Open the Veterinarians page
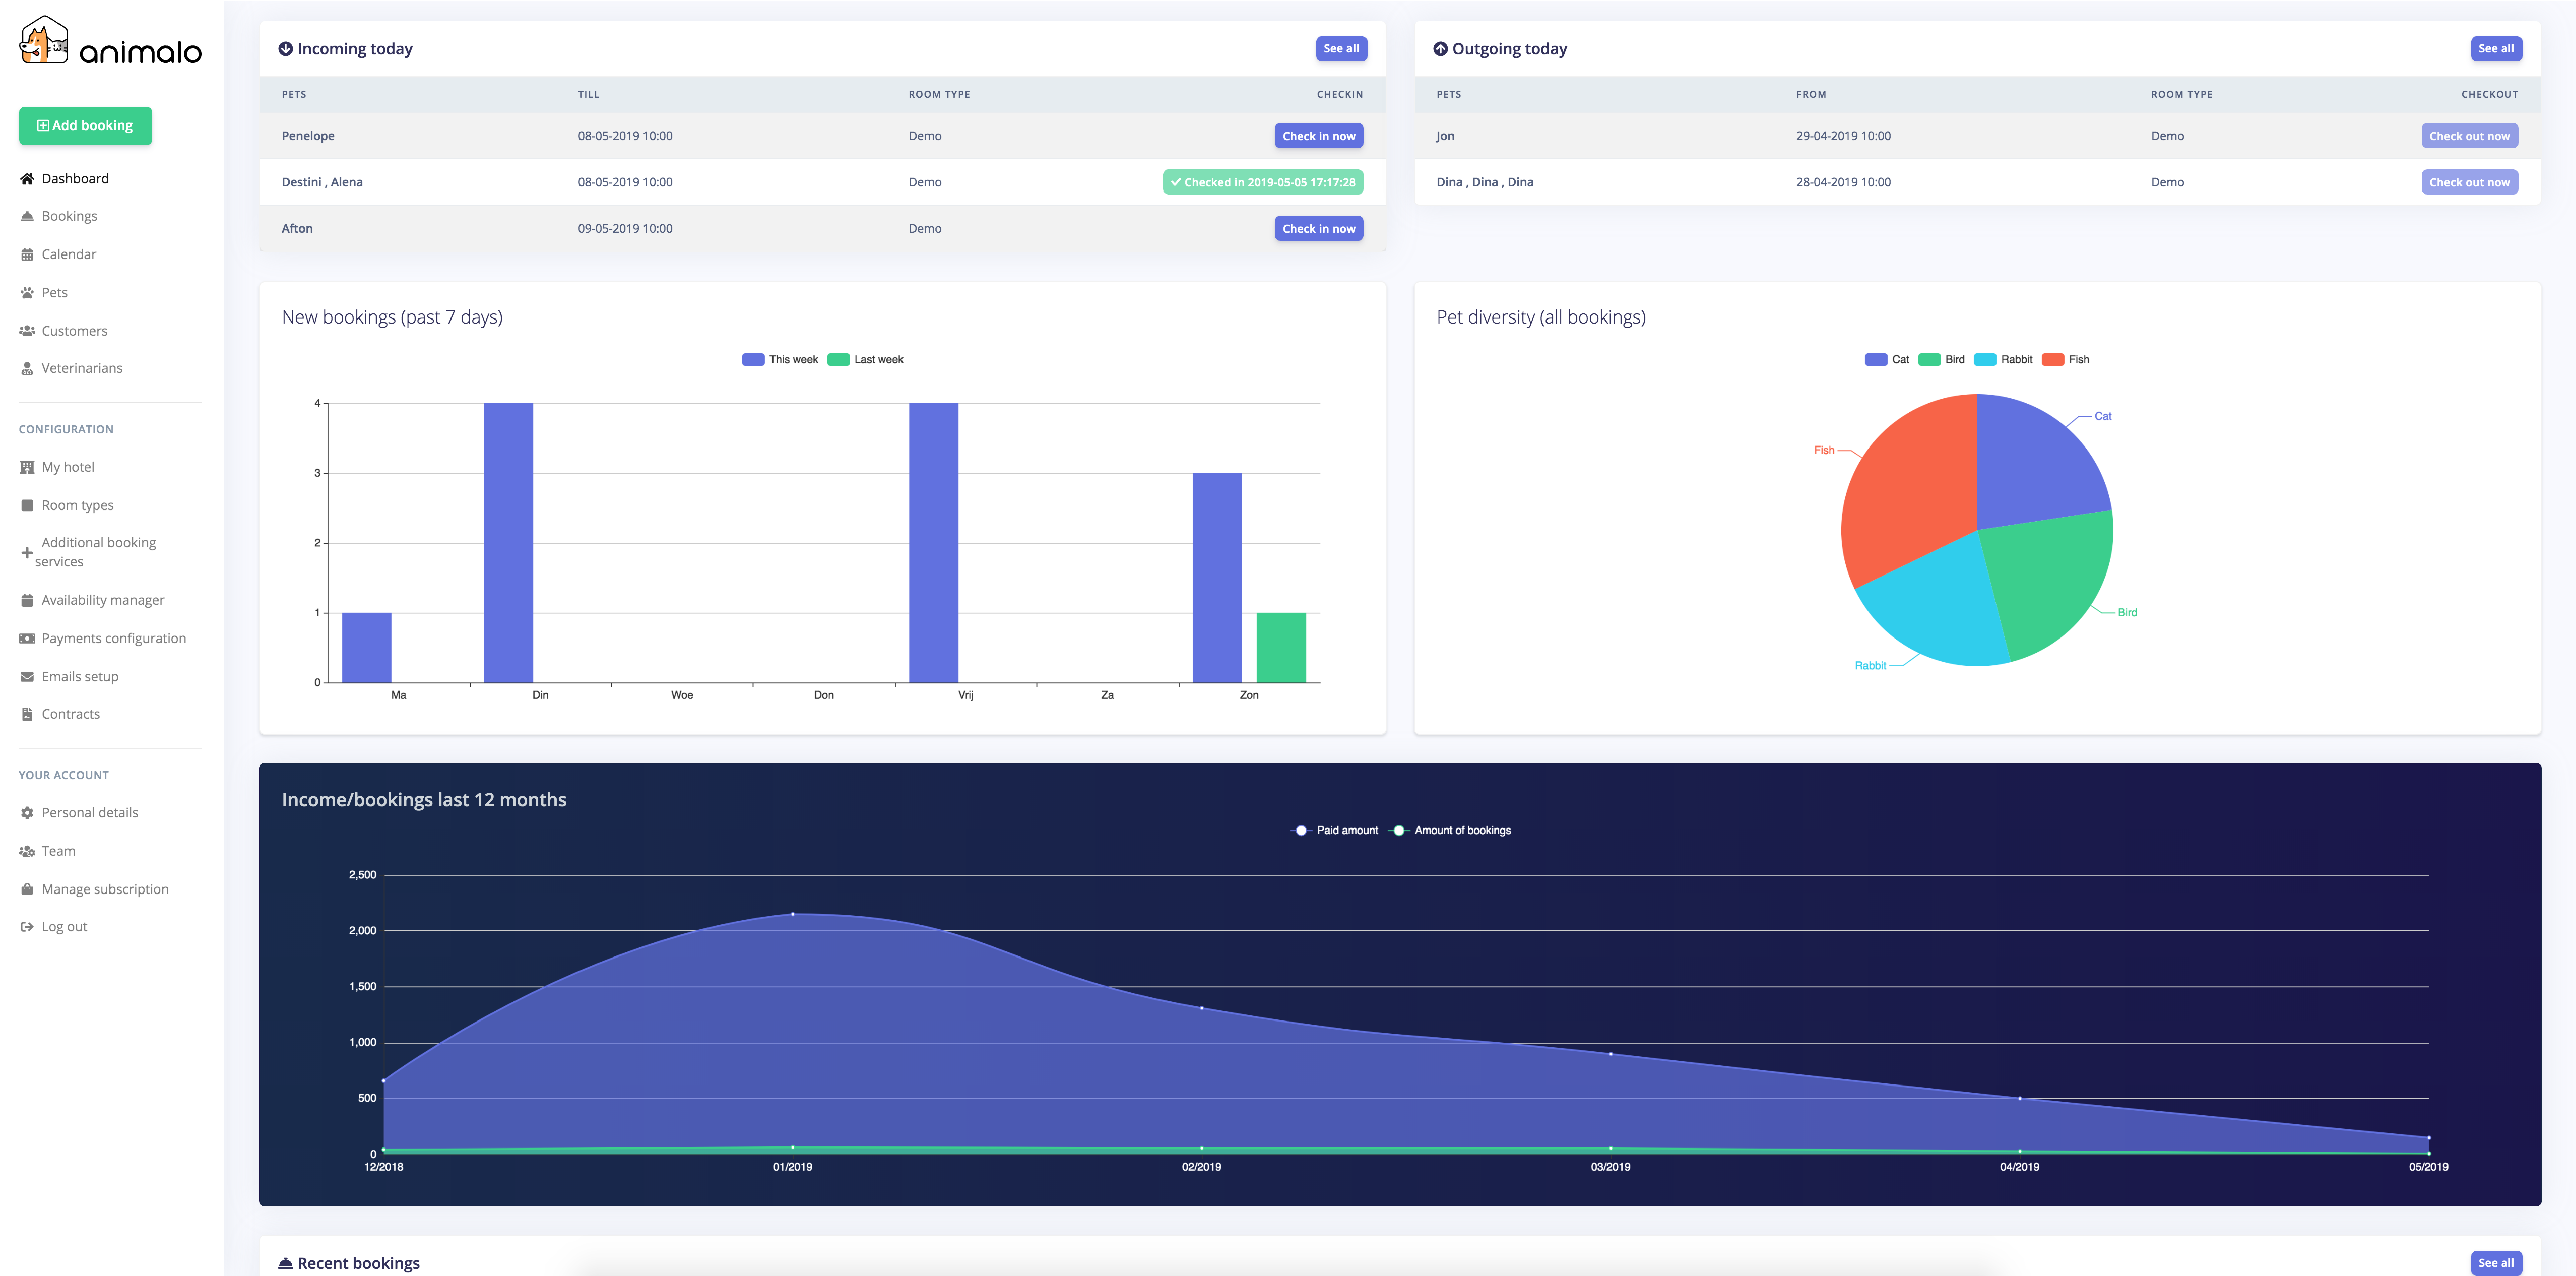Image resolution: width=2576 pixels, height=1276 pixels. (x=82, y=368)
